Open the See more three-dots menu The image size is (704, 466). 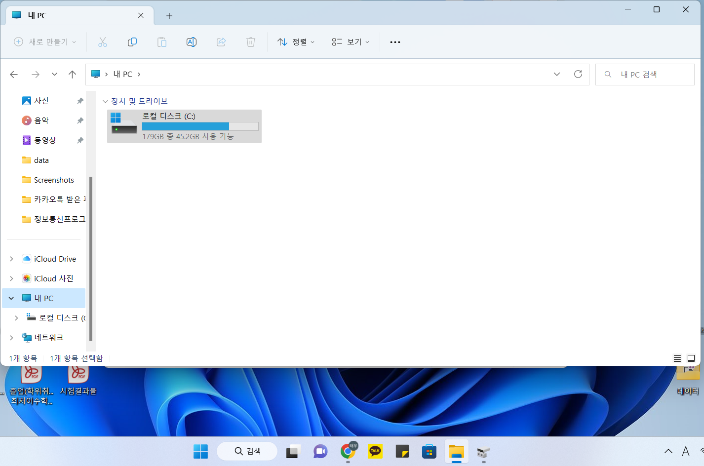click(x=395, y=42)
